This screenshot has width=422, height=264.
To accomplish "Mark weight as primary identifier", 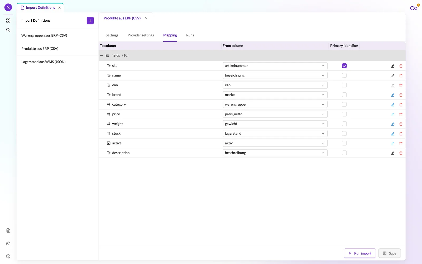I will coord(344,124).
